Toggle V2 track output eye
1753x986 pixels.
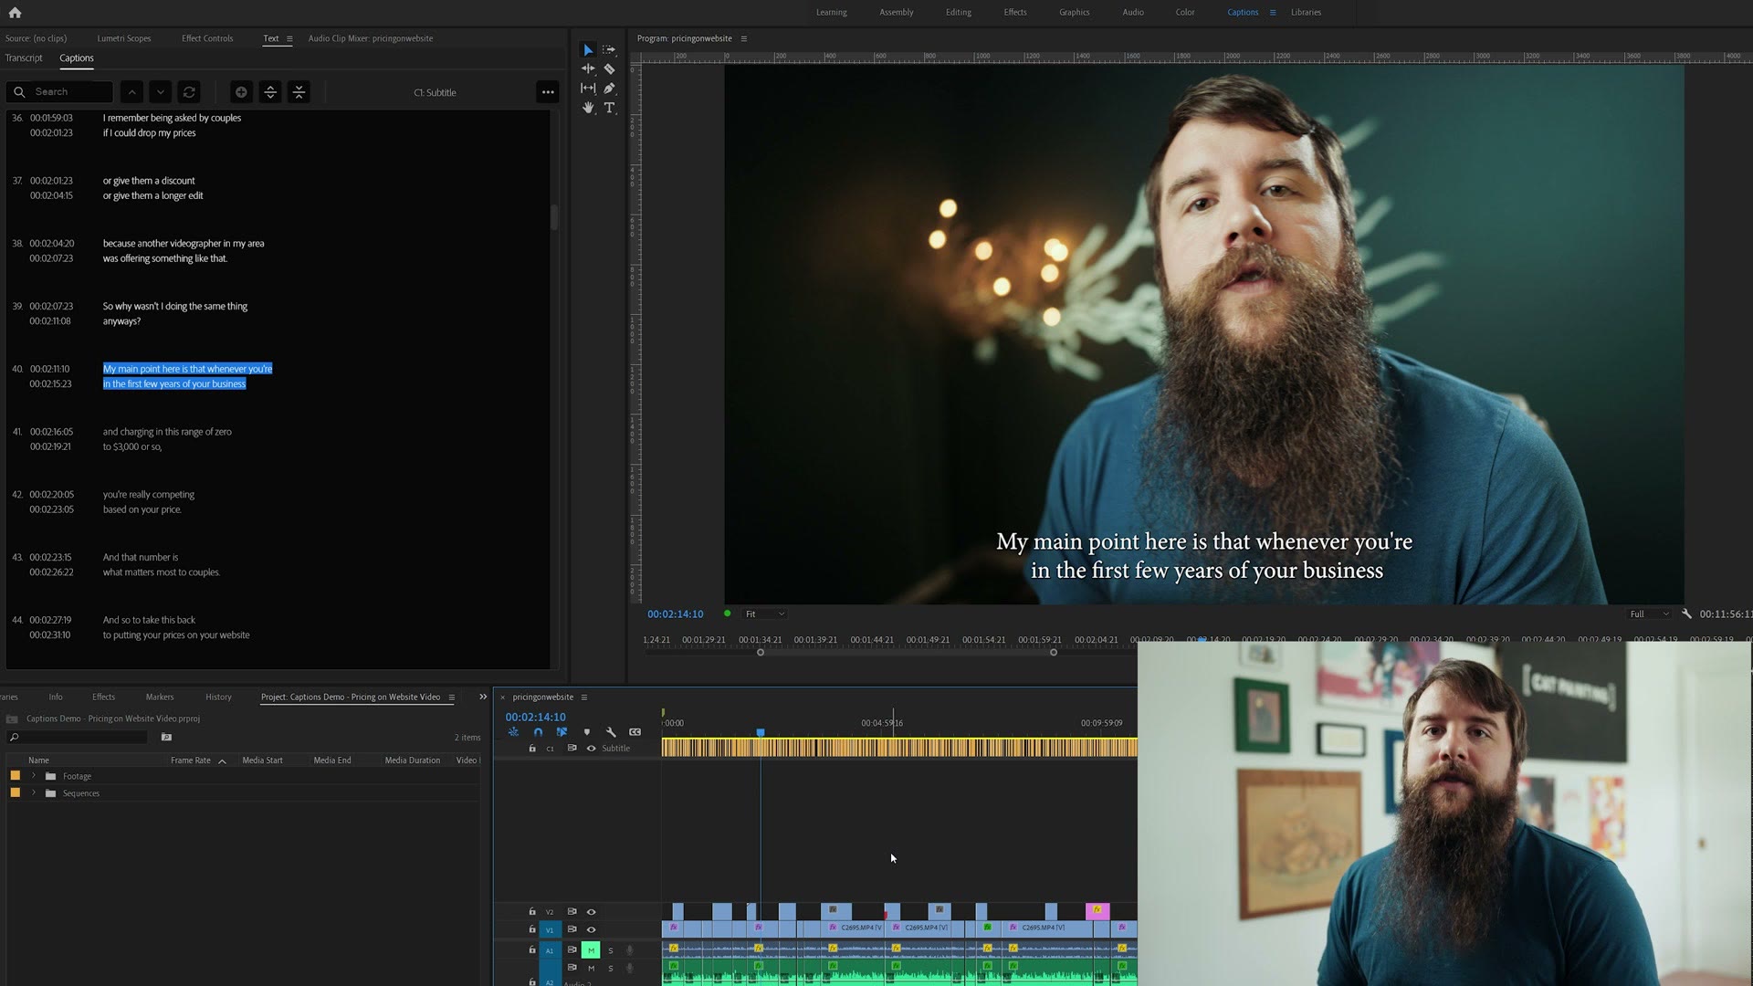pyautogui.click(x=591, y=912)
